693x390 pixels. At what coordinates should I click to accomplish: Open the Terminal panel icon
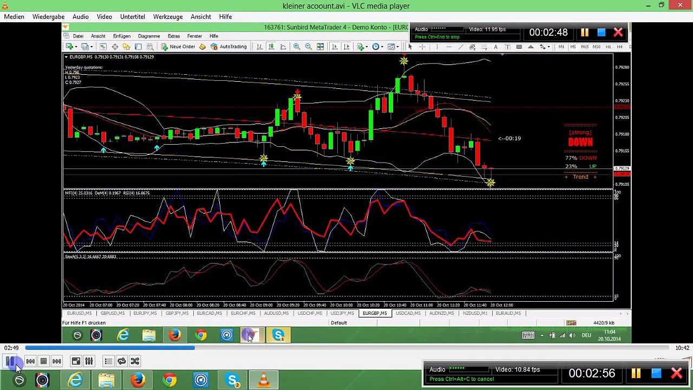click(x=139, y=47)
